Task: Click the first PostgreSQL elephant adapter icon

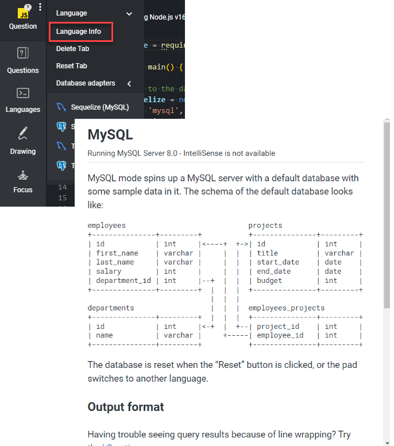Action: [x=61, y=126]
